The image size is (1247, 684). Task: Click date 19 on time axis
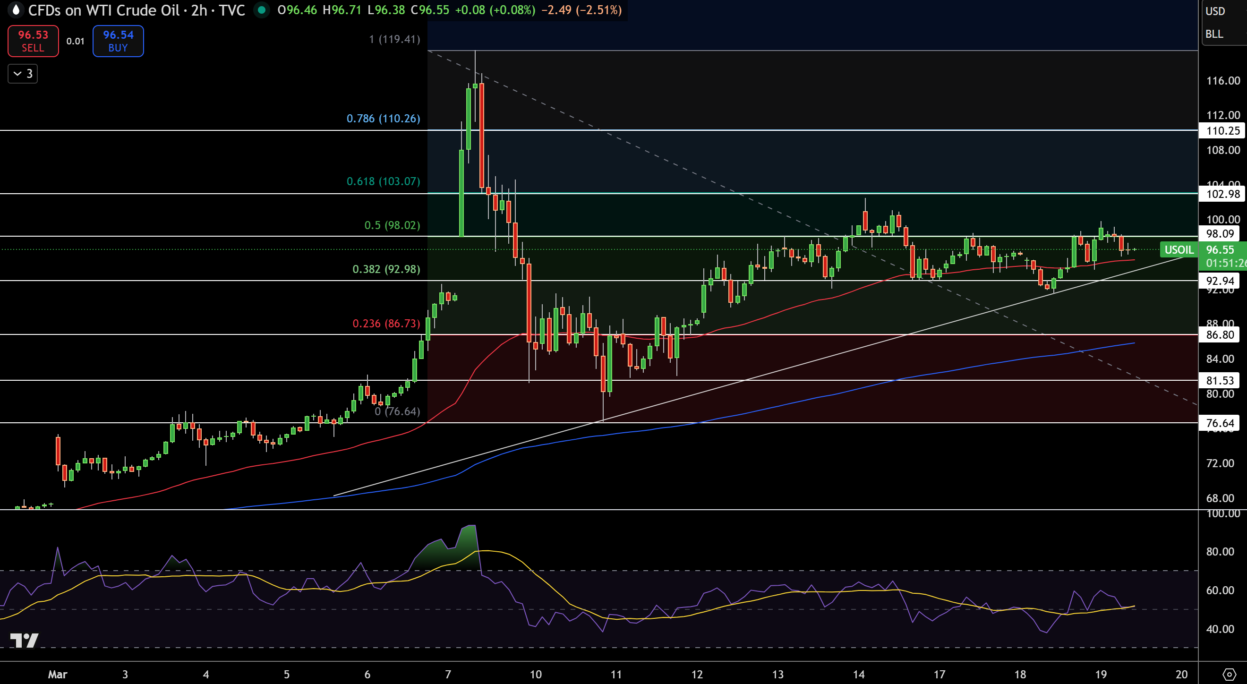point(1101,674)
